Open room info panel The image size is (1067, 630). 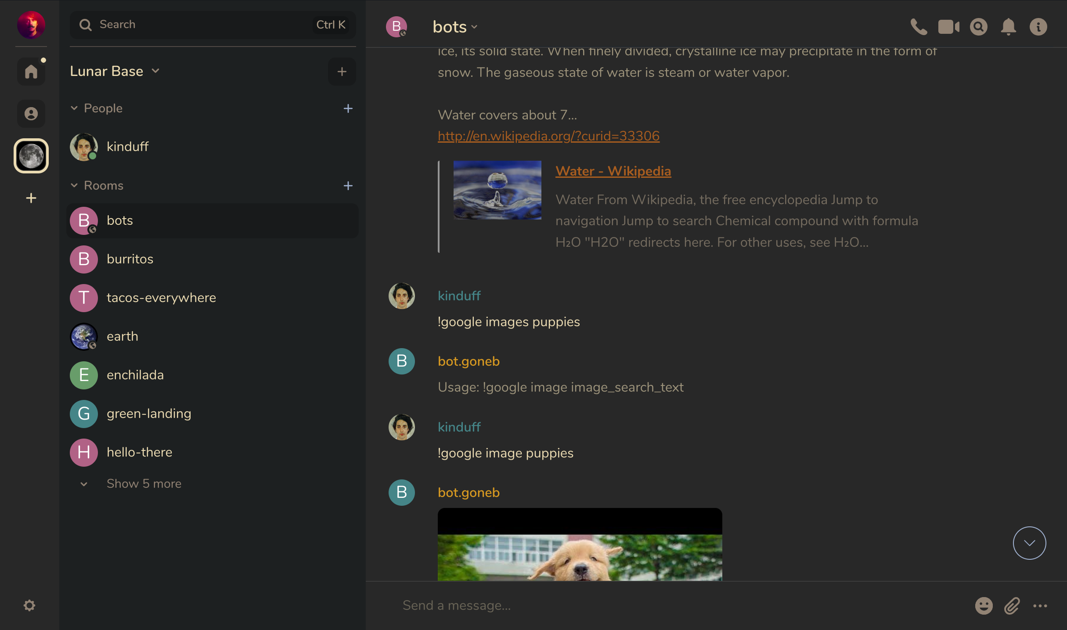(x=1038, y=27)
